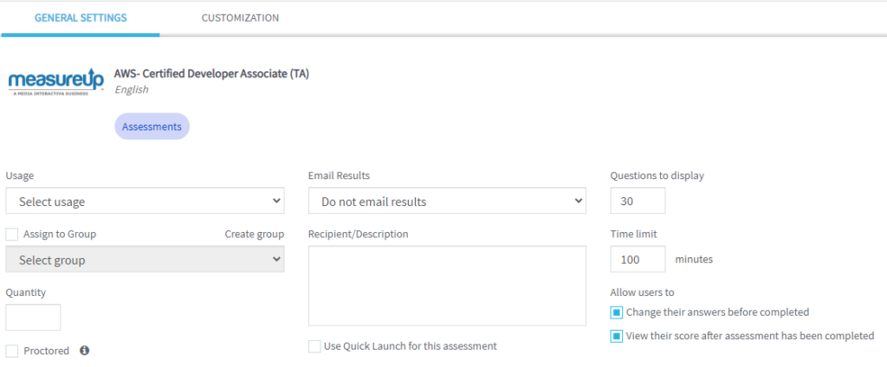Focus the Quantity input field
Viewport: 887px width, 367px height.
33,318
